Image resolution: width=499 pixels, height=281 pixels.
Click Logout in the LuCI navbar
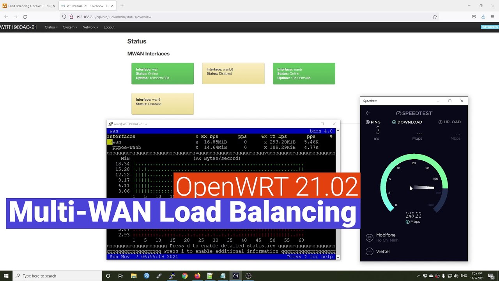pos(109,27)
